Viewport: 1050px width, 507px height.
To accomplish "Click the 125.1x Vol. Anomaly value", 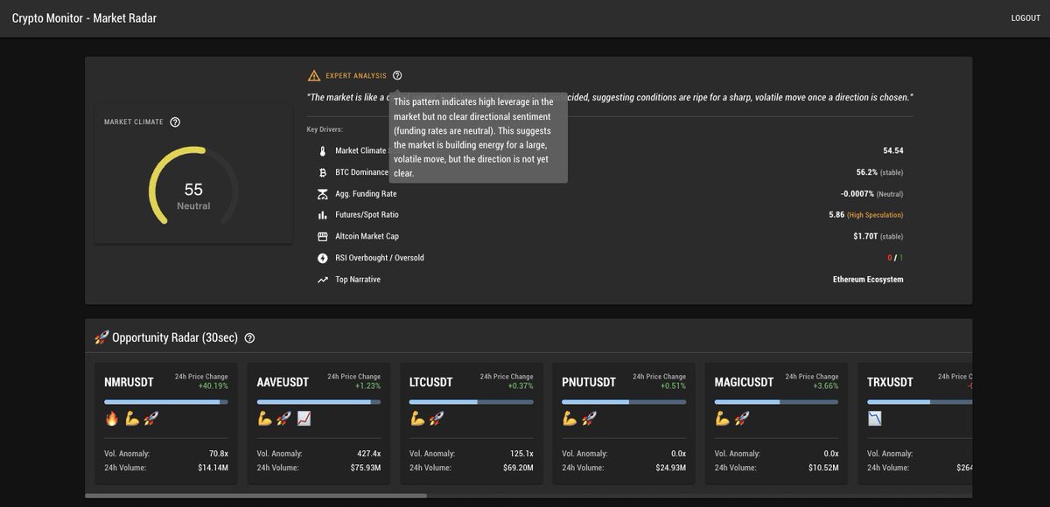I will 521,454.
